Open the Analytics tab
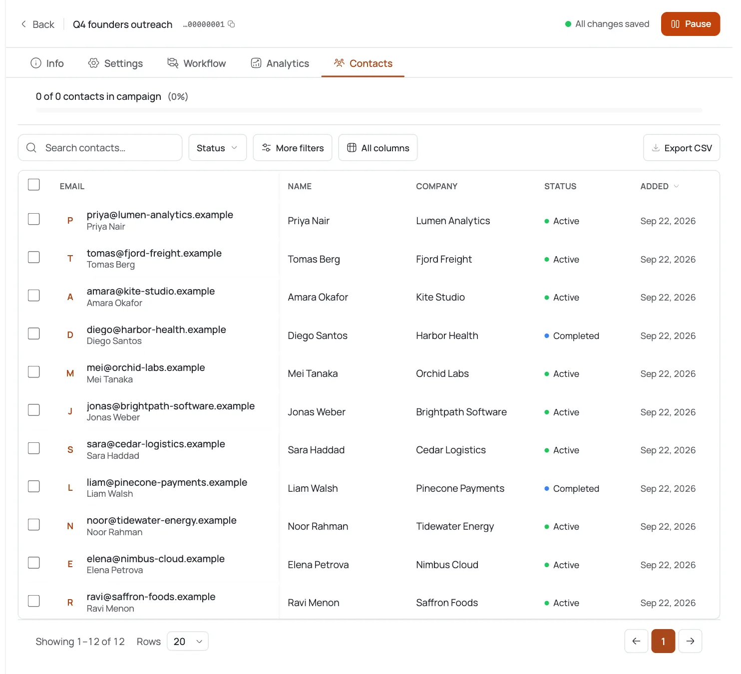The width and height of the screenshot is (741, 674). click(280, 63)
